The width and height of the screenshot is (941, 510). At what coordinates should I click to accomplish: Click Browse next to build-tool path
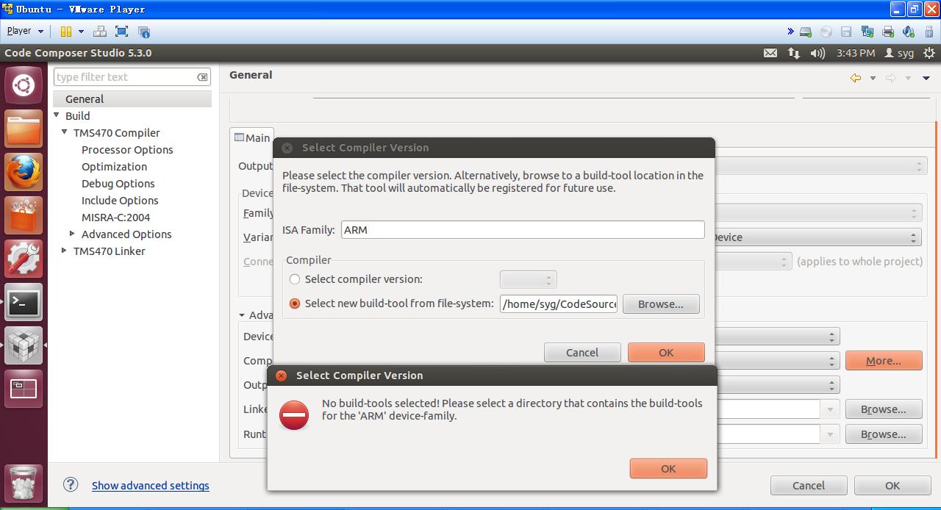[661, 304]
